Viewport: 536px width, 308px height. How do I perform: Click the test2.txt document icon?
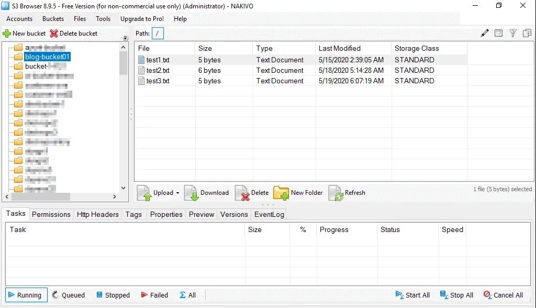(141, 71)
